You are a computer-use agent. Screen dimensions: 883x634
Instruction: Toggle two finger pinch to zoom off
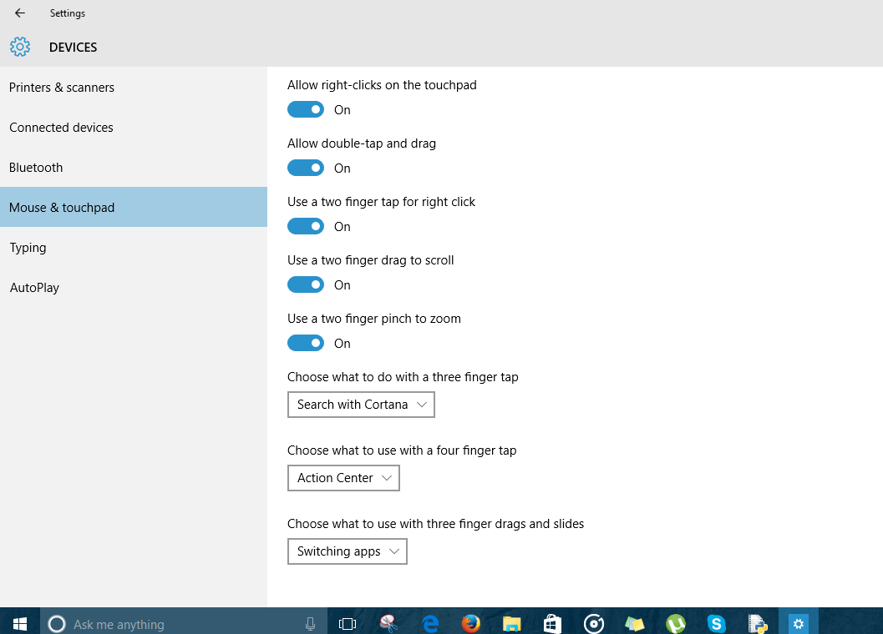(306, 343)
